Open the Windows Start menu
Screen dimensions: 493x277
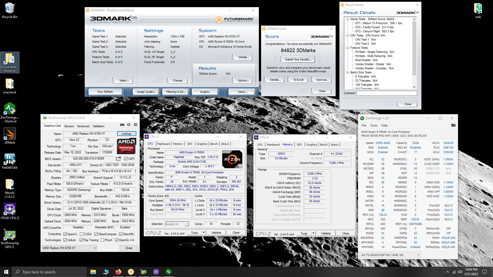pyautogui.click(x=6, y=272)
